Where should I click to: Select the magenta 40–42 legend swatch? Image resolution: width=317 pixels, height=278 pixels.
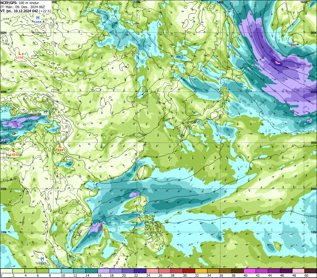click(x=250, y=271)
